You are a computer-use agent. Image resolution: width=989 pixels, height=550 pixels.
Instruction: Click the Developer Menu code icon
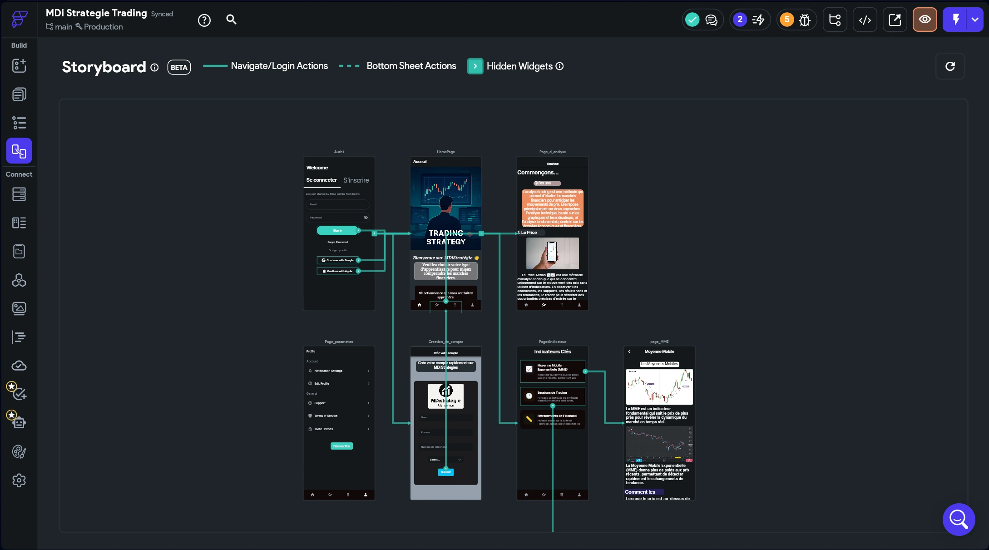tap(865, 20)
